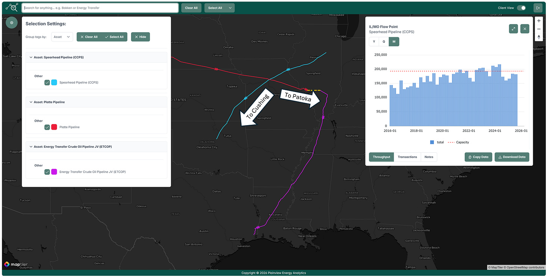Open the Transactions tab
The width and height of the screenshot is (547, 277).
pyautogui.click(x=407, y=157)
